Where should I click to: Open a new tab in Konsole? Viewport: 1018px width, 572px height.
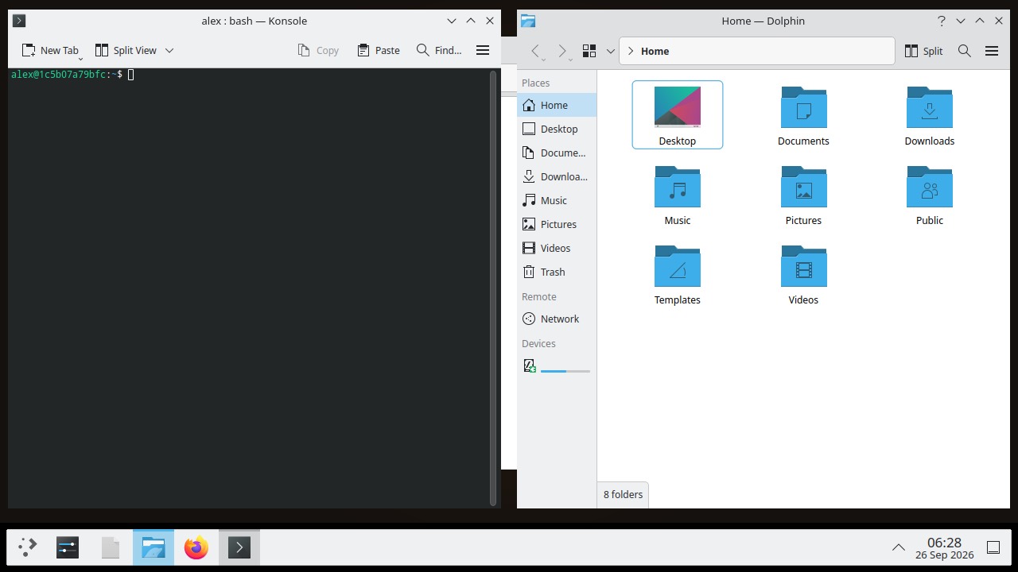[x=51, y=50]
